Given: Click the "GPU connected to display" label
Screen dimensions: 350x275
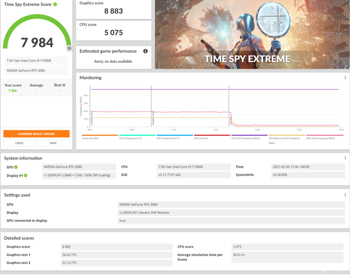Looking at the screenshot, I should pyautogui.click(x=27, y=221).
